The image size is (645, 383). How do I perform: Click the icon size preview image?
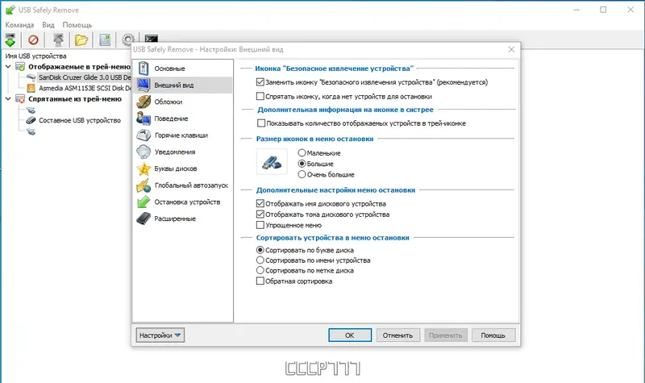coord(272,162)
